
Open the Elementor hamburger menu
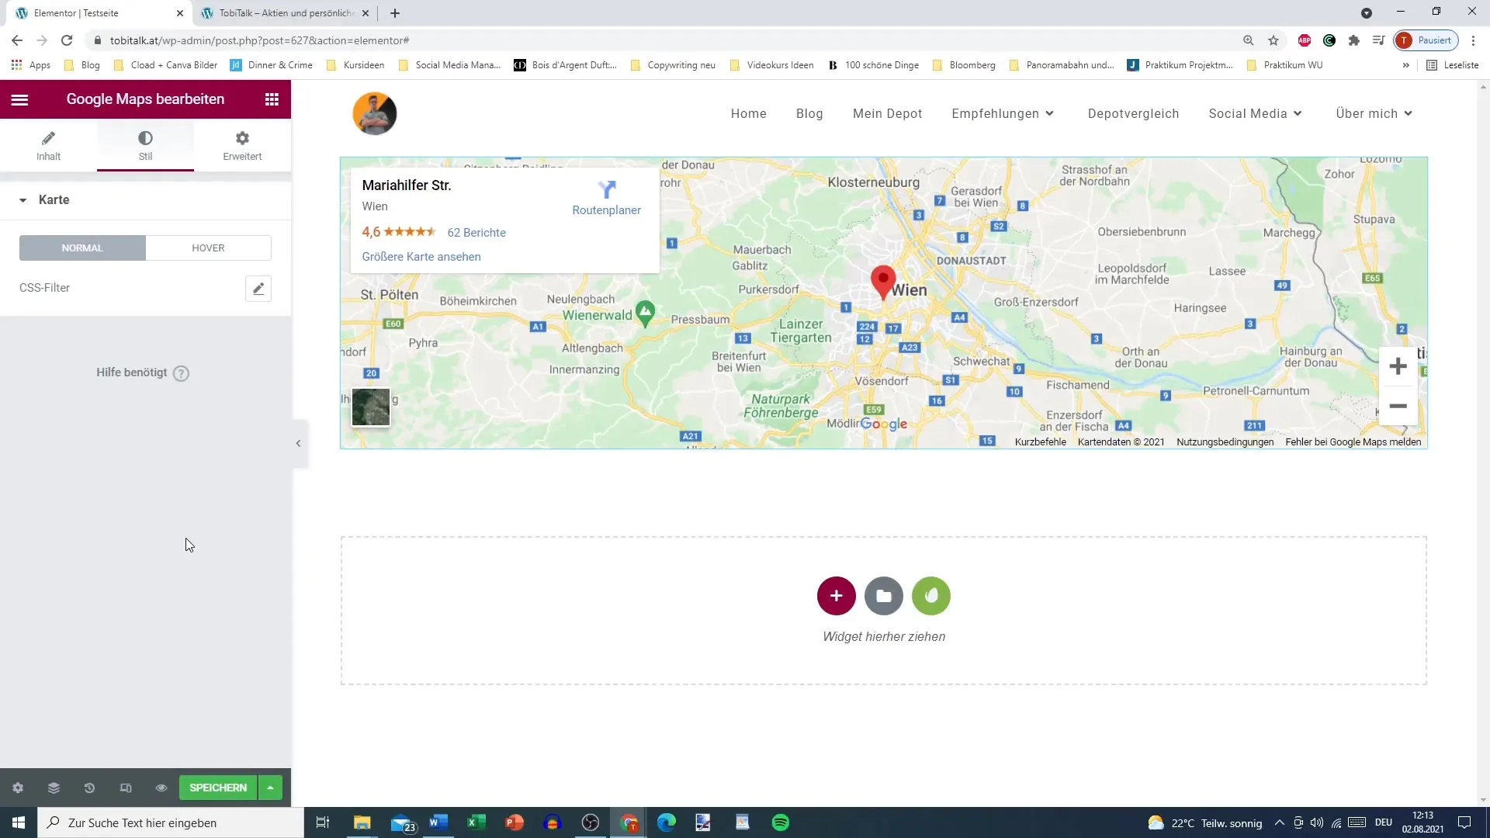19,99
